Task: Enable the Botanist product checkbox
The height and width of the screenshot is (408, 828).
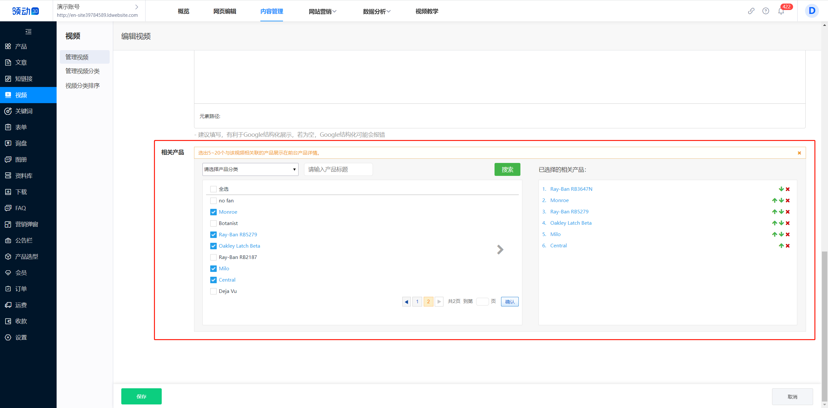Action: point(213,223)
